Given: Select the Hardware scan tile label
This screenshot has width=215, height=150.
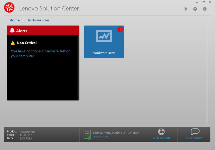Looking at the screenshot, I should [x=104, y=53].
